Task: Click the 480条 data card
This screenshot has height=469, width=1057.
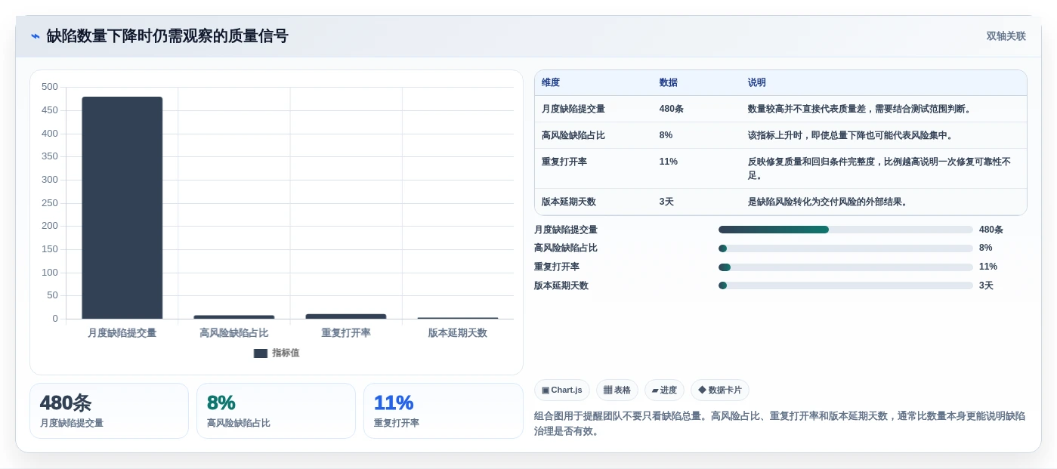Action: pyautogui.click(x=109, y=411)
